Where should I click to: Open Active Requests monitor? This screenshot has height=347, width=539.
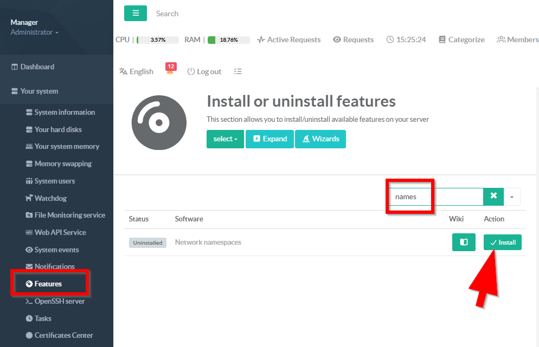[288, 40]
